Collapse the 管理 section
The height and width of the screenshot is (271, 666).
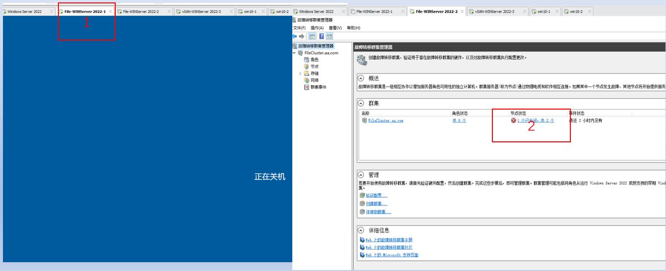point(361,175)
